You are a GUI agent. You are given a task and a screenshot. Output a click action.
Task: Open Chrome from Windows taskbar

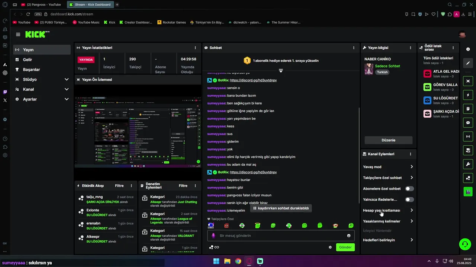(238, 261)
